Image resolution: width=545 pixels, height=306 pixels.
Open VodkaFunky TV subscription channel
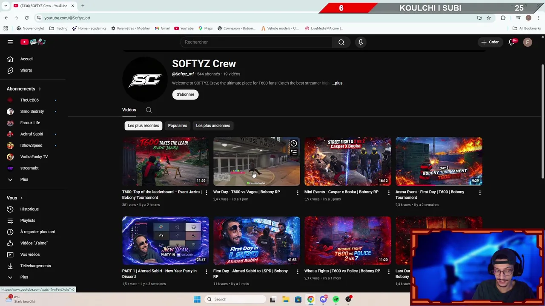pos(33,157)
